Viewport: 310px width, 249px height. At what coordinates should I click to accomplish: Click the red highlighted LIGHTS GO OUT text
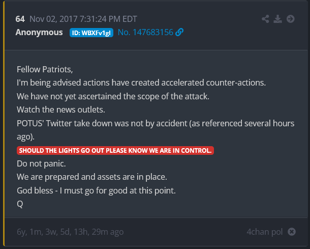[115, 150]
